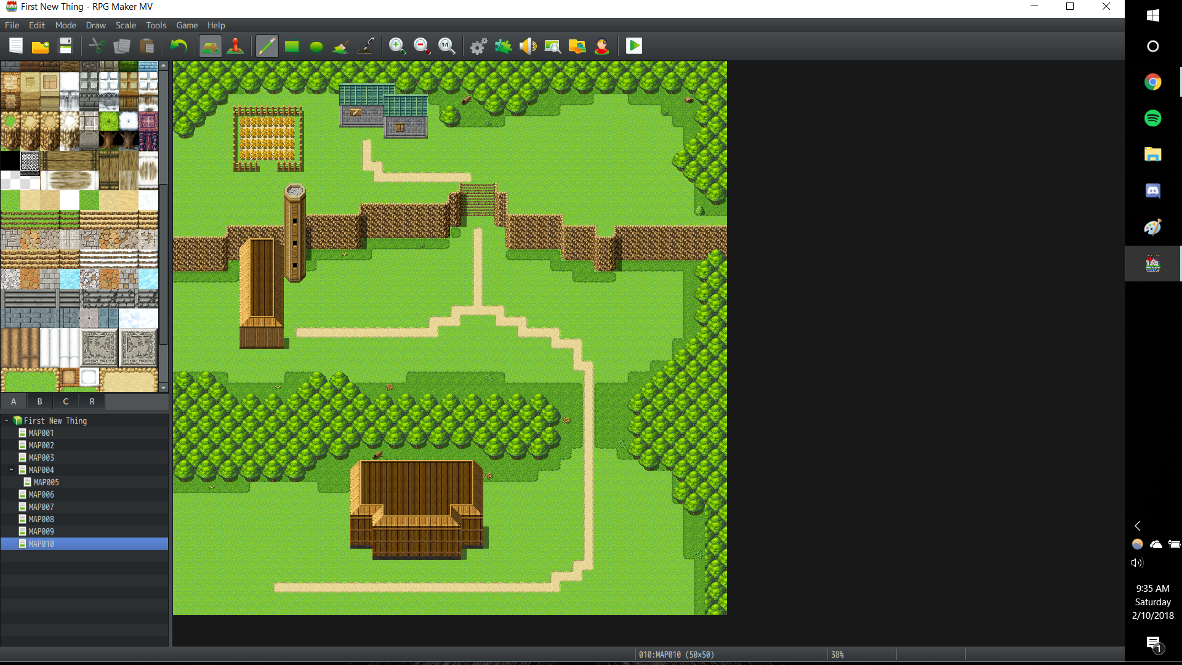Zoom out of the map
Image resolution: width=1182 pixels, height=665 pixels.
point(422,46)
